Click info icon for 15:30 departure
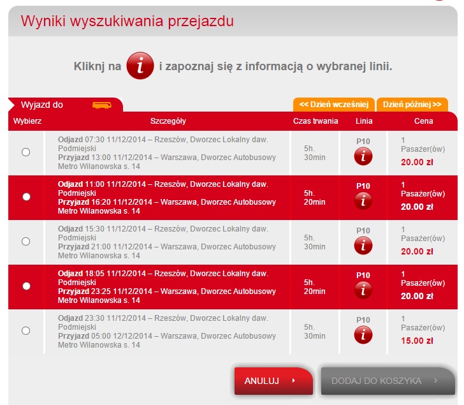Viewport: 464px width, 405px height. pyautogui.click(x=363, y=245)
